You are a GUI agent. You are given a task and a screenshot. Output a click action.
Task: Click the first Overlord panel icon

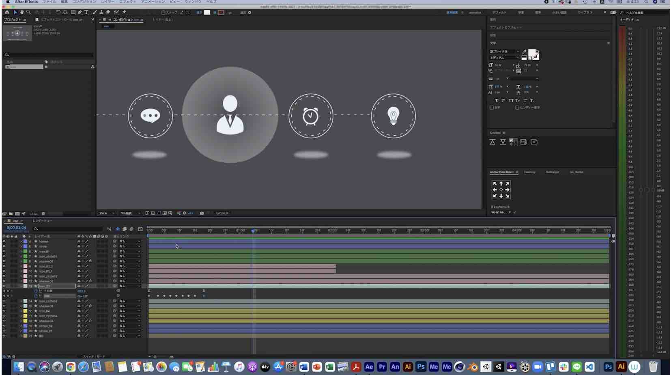(x=492, y=142)
